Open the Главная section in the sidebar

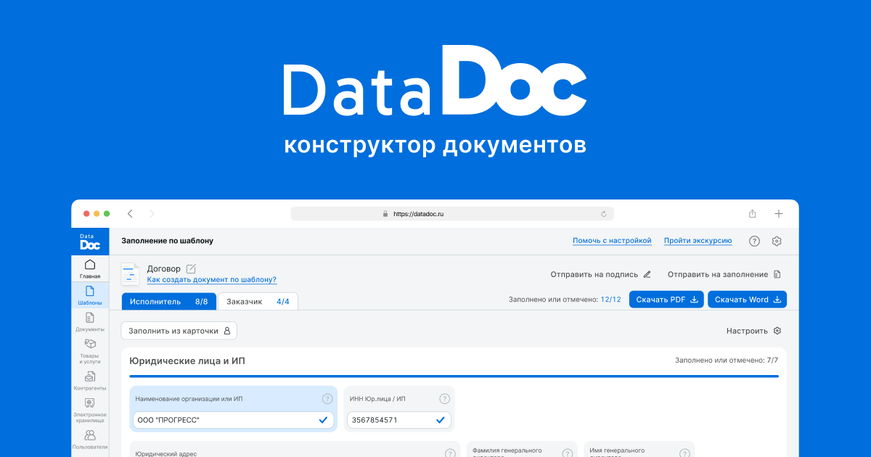click(x=90, y=268)
